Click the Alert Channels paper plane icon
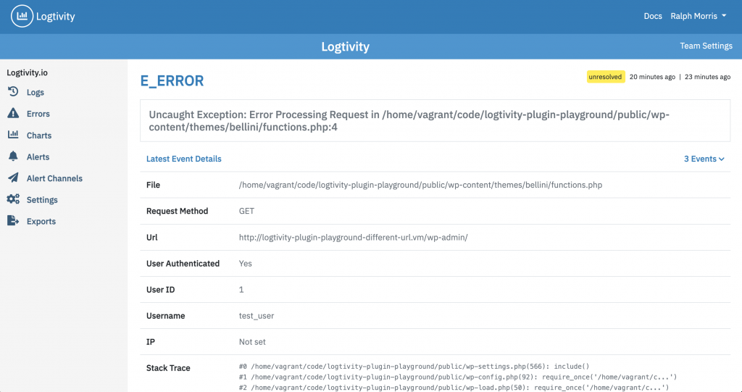The image size is (742, 392). click(x=13, y=178)
